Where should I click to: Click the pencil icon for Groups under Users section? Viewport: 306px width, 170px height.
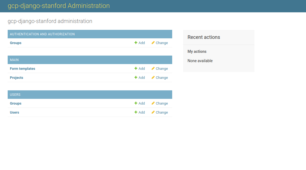coord(153,103)
